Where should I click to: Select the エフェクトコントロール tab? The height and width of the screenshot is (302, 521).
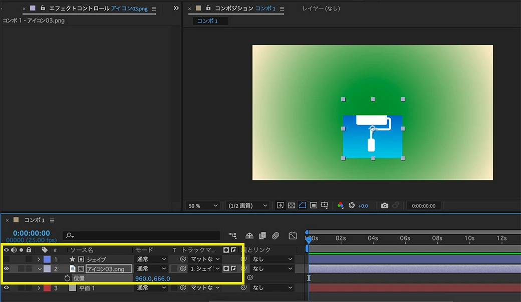click(98, 8)
